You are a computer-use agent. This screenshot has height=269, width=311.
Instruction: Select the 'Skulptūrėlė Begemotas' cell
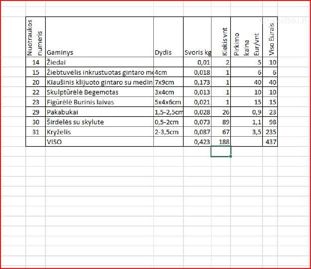click(x=99, y=92)
